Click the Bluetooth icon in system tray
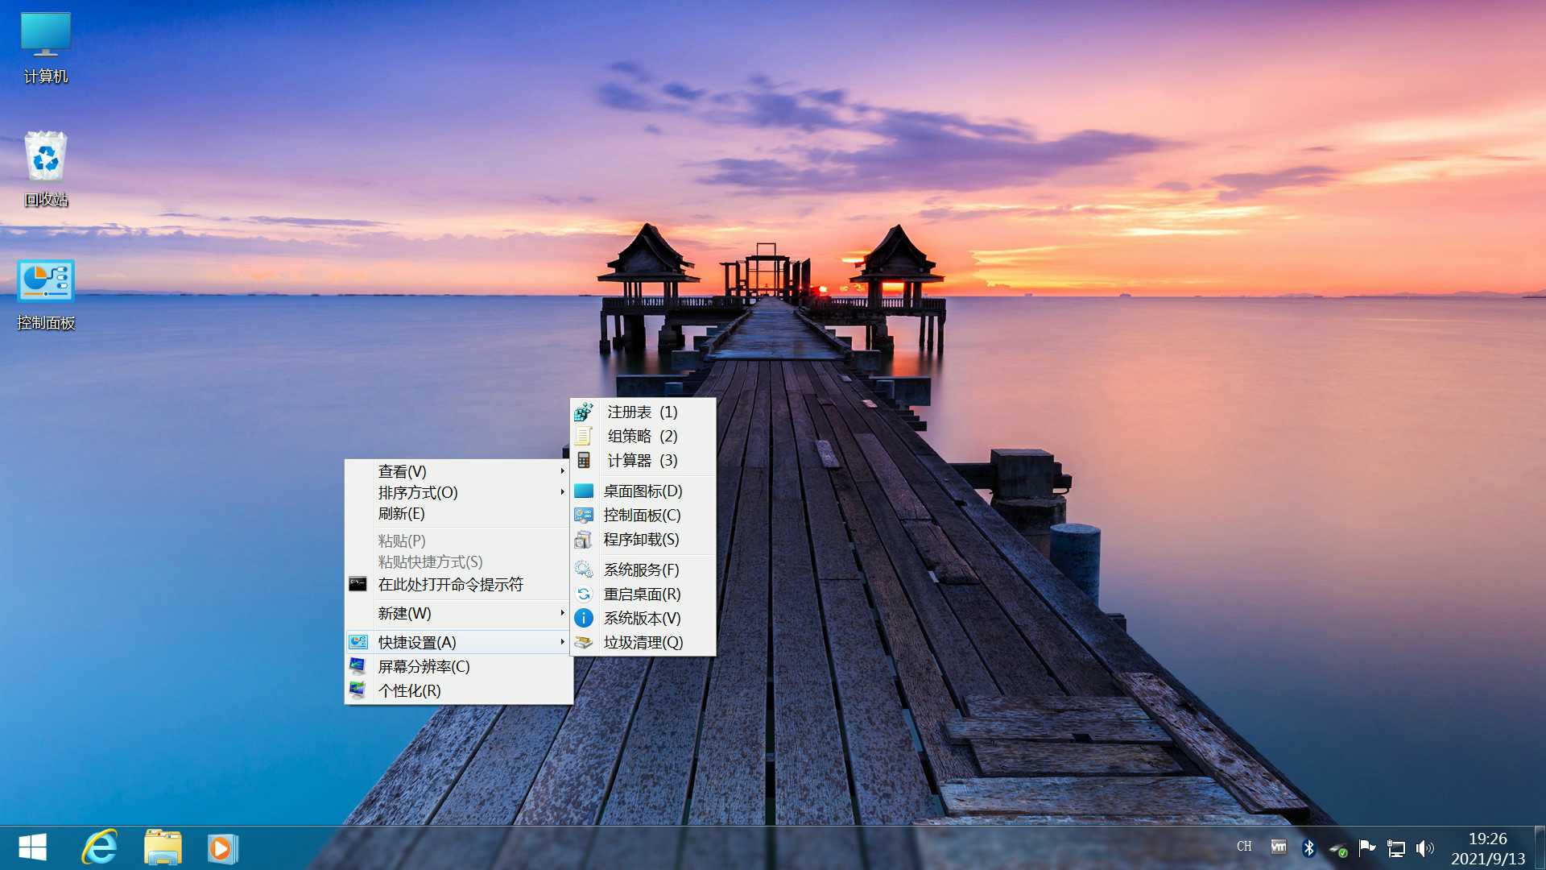 [x=1308, y=847]
